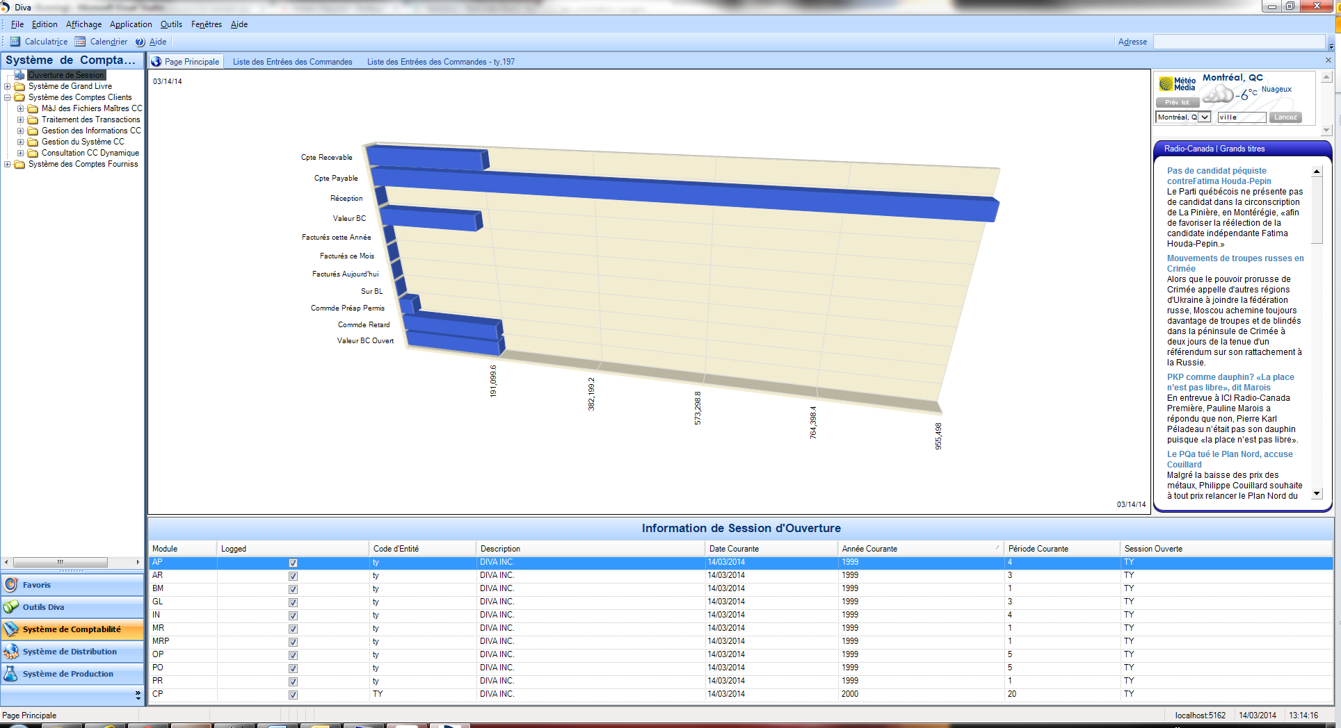Toggle Logged checkbox for AR row
Screen dimensions: 1341x728
click(x=293, y=576)
